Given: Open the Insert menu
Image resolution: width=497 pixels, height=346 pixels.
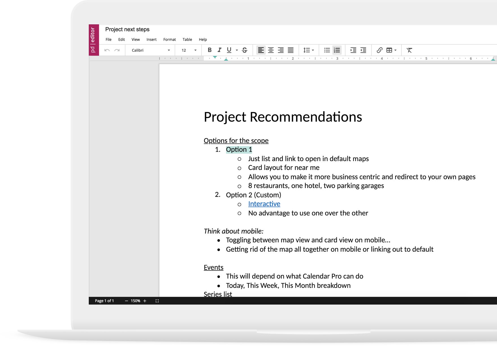Looking at the screenshot, I should 152,39.
